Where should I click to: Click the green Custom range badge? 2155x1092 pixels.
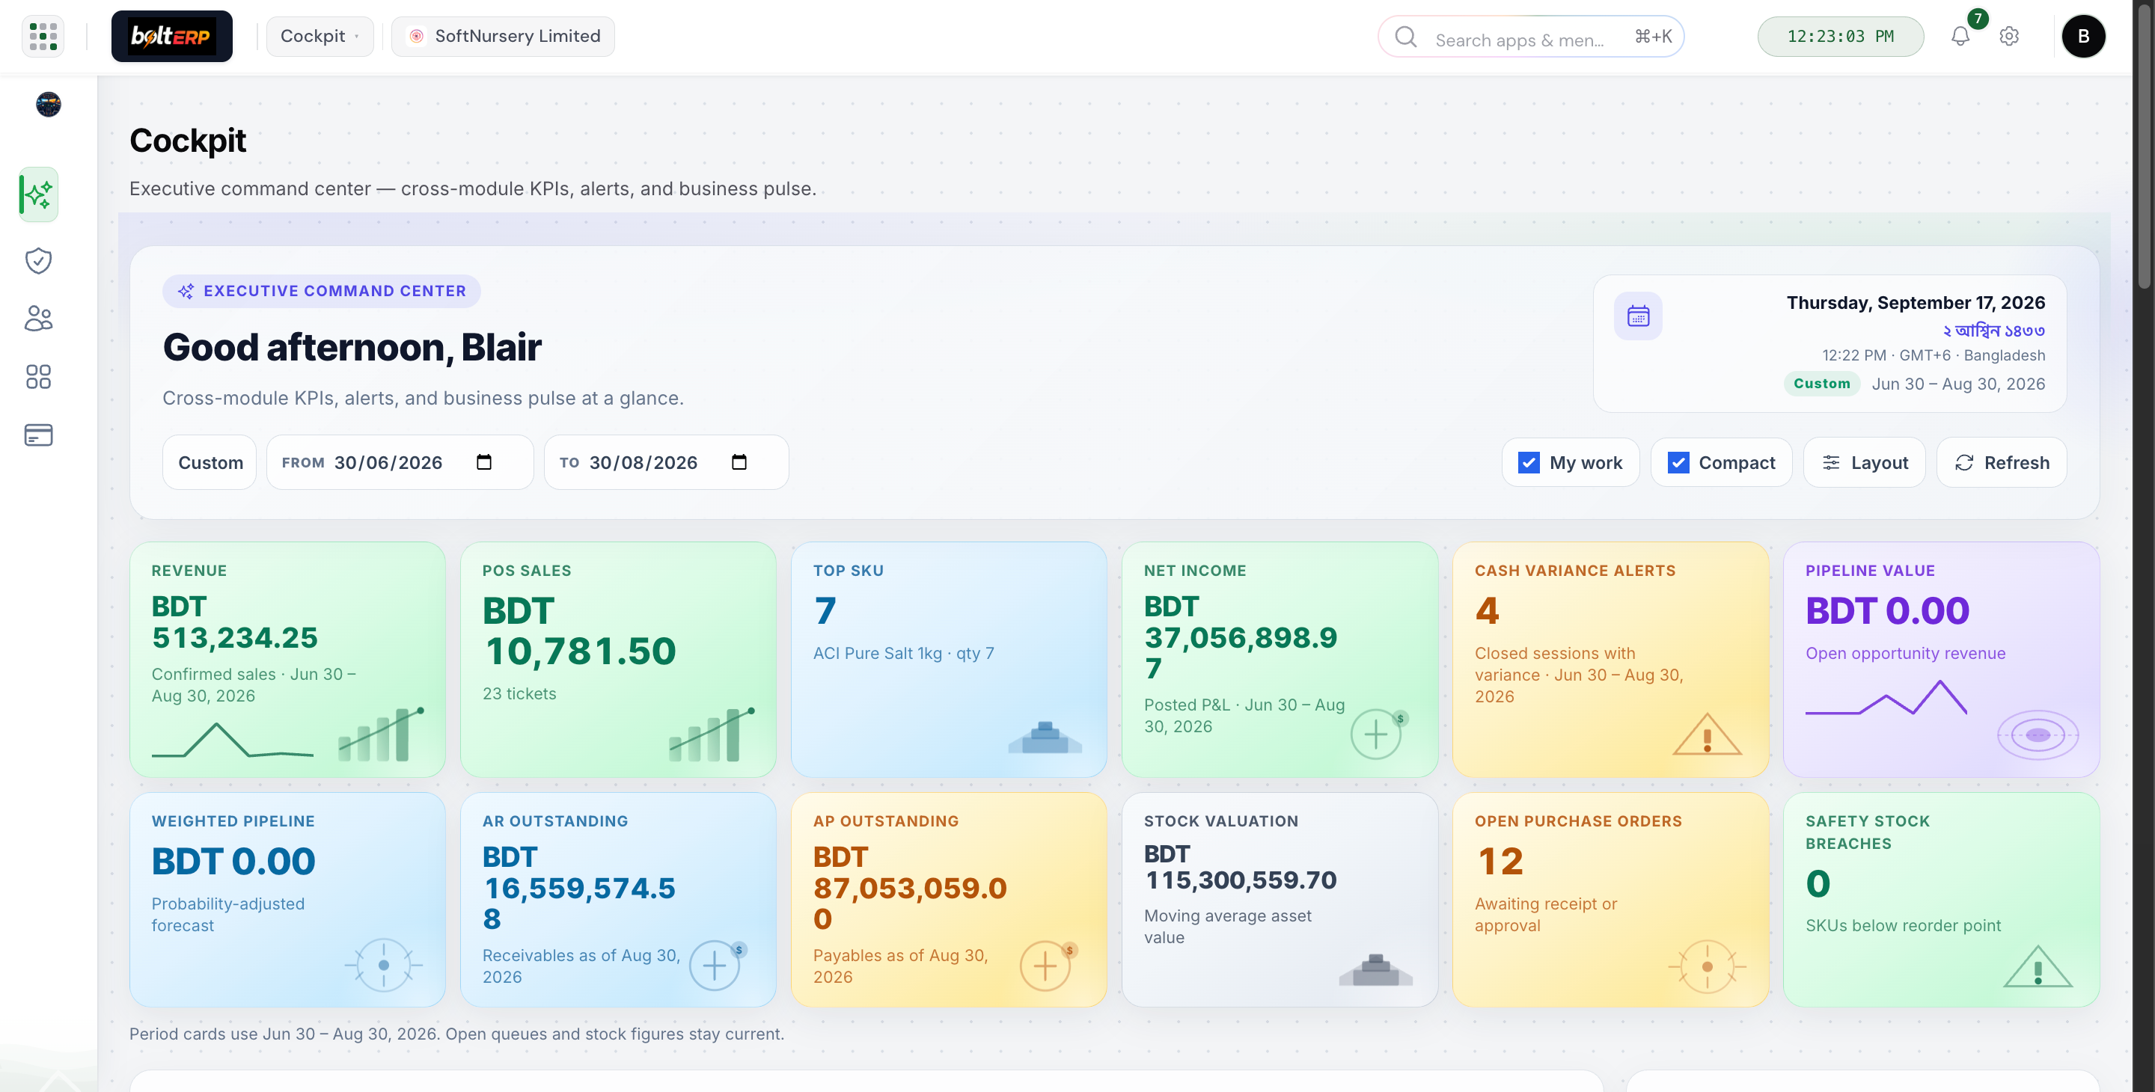click(x=1821, y=384)
